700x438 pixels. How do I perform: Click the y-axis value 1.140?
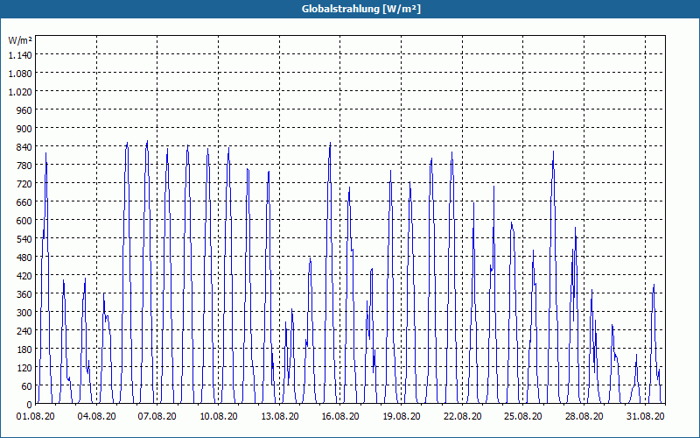click(x=20, y=55)
